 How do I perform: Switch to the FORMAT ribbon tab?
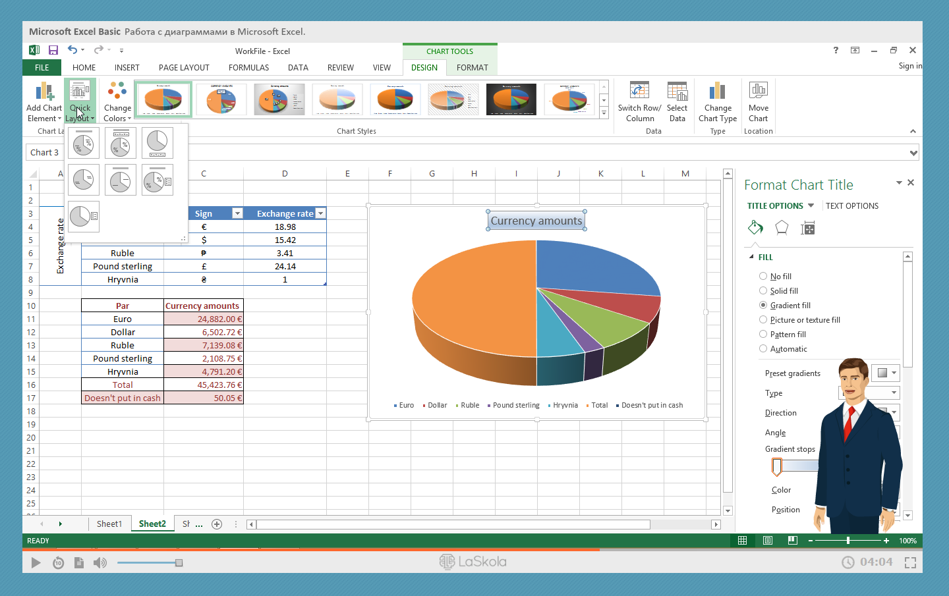[x=472, y=67]
